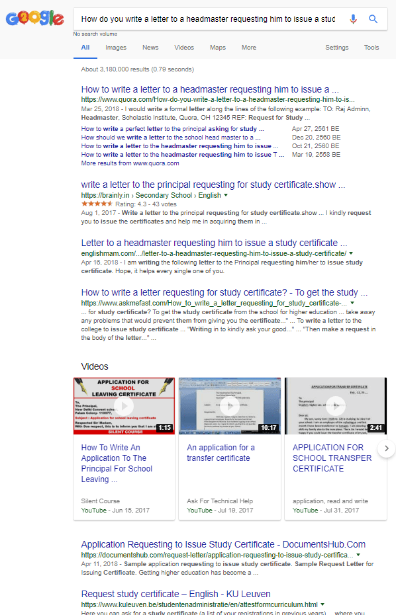
Task: Open the Request study certificate KU Leuven link
Action: [x=176, y=594]
